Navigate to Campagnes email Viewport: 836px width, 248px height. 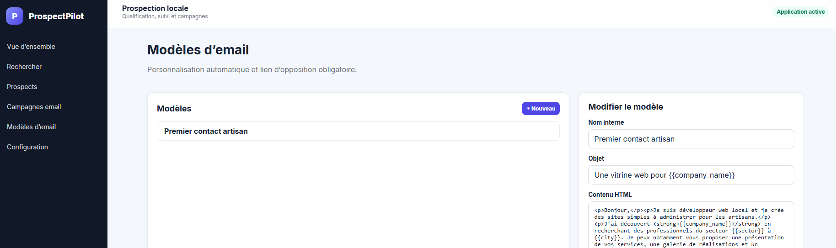click(34, 107)
